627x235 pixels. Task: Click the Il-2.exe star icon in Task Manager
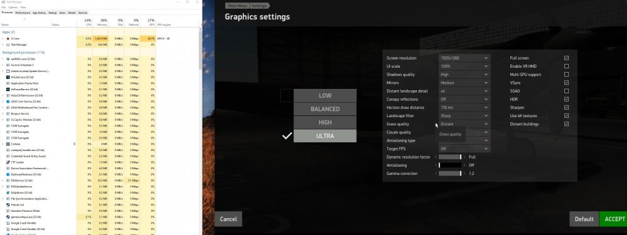[8, 38]
